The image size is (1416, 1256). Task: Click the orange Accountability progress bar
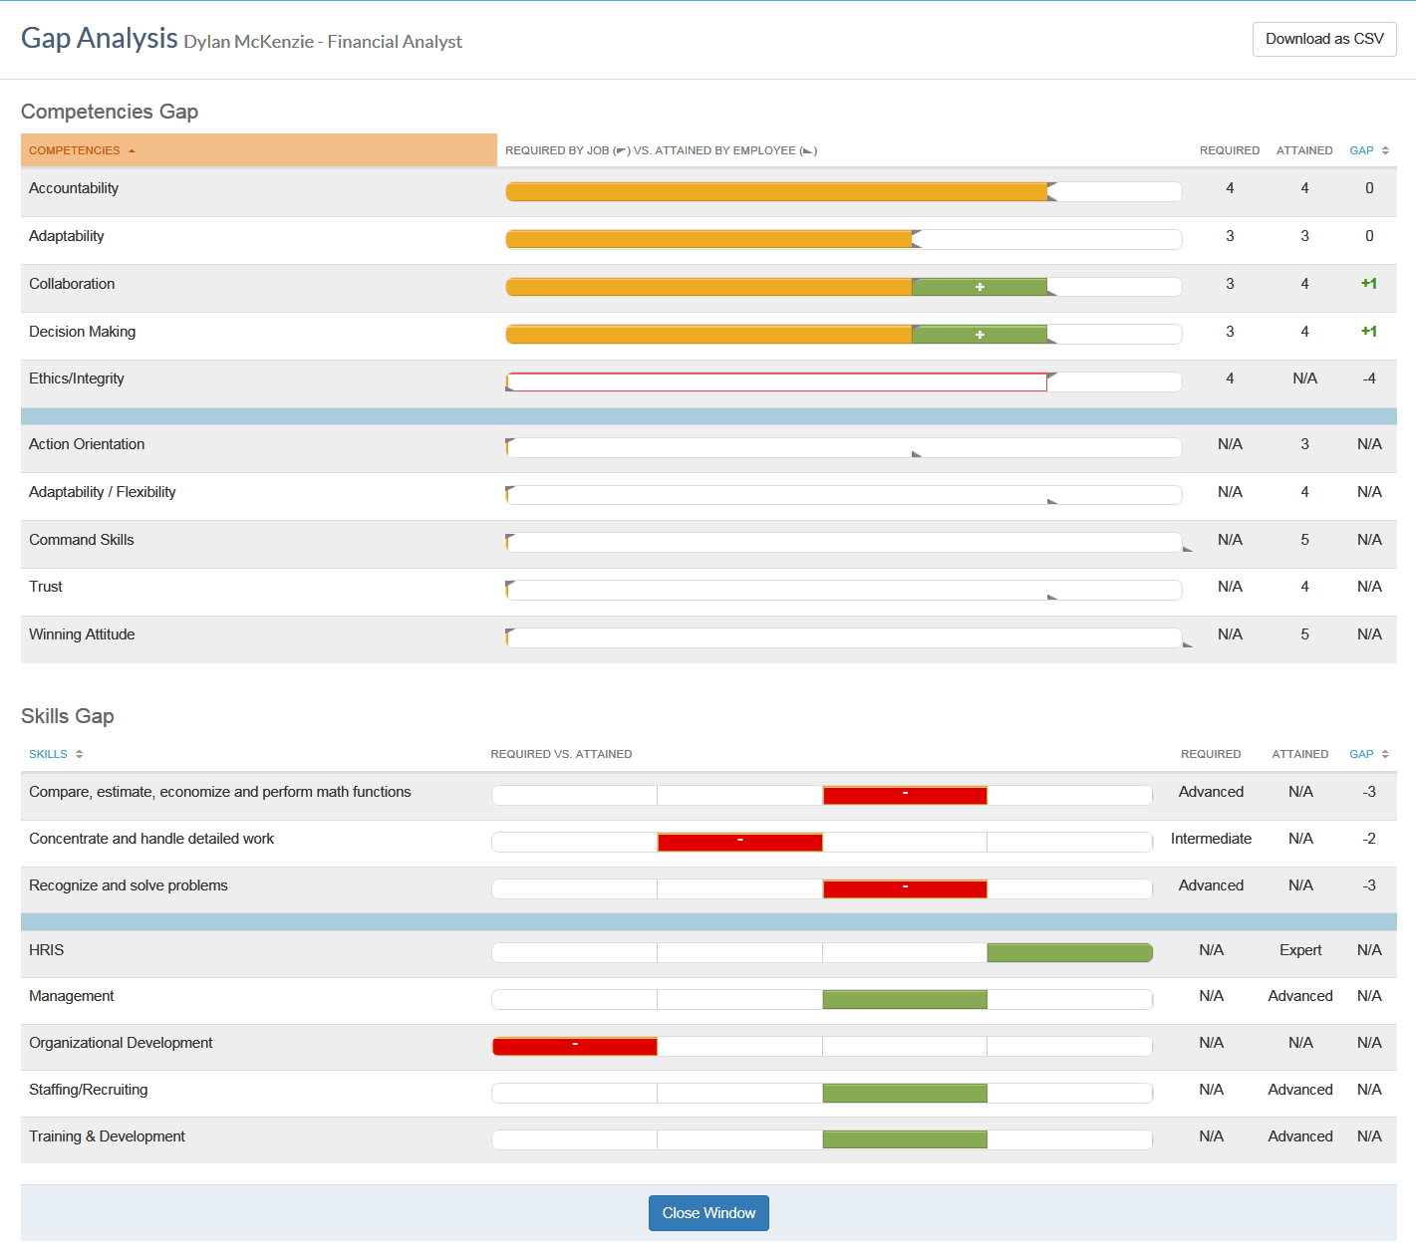777,192
